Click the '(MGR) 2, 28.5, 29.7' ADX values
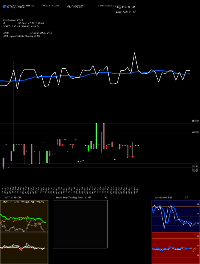Screen dimensions: 200x264 point(41,33)
